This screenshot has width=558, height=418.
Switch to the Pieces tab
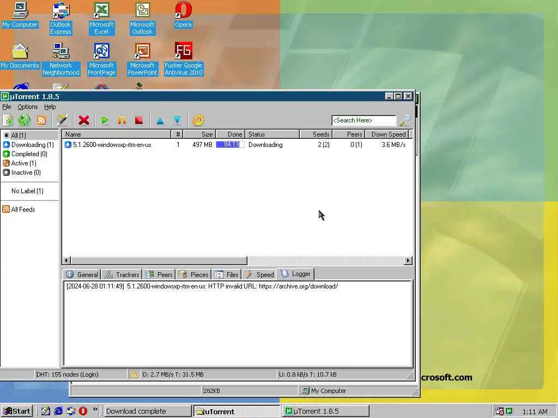[x=193, y=274]
